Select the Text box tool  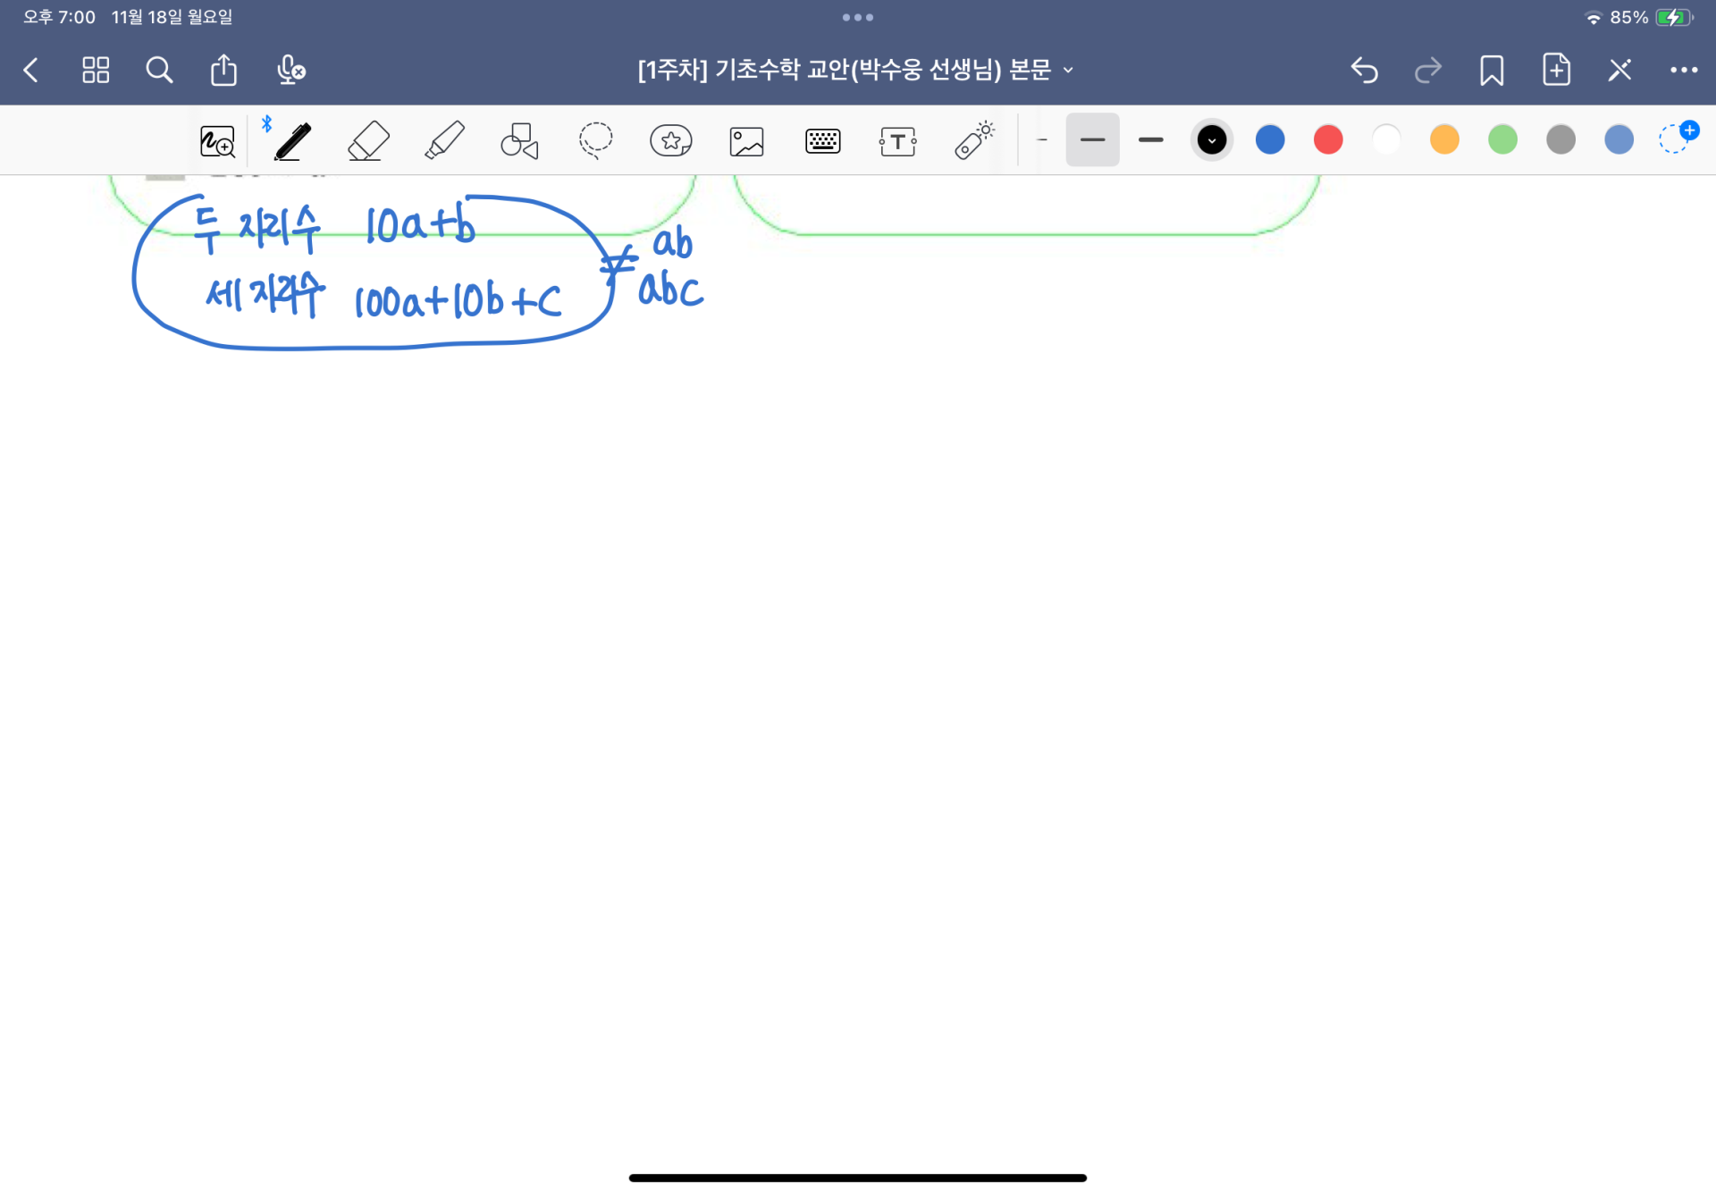(x=897, y=141)
